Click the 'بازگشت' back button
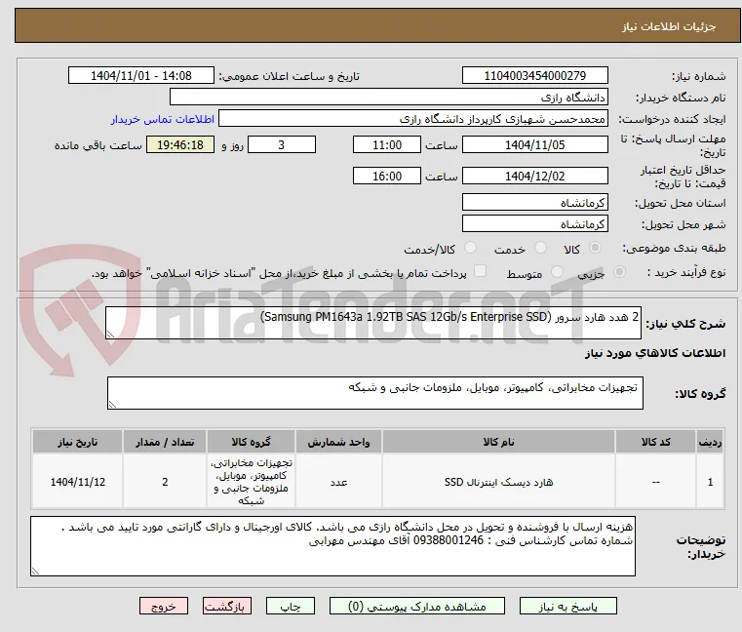Screen dimensions: 742x632 tap(227, 606)
